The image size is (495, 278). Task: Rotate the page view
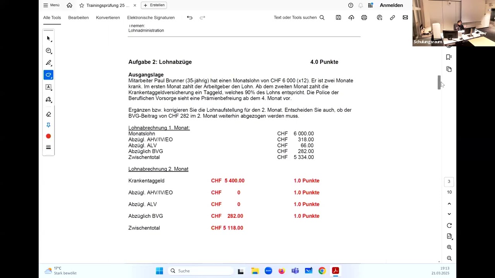pyautogui.click(x=449, y=225)
